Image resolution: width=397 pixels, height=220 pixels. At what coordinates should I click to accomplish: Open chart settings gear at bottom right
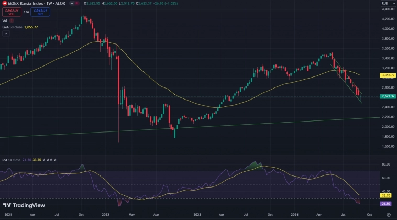coord(389,215)
